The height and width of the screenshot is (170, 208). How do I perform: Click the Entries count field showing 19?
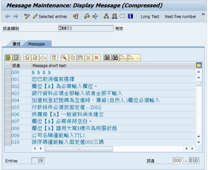(x=38, y=161)
